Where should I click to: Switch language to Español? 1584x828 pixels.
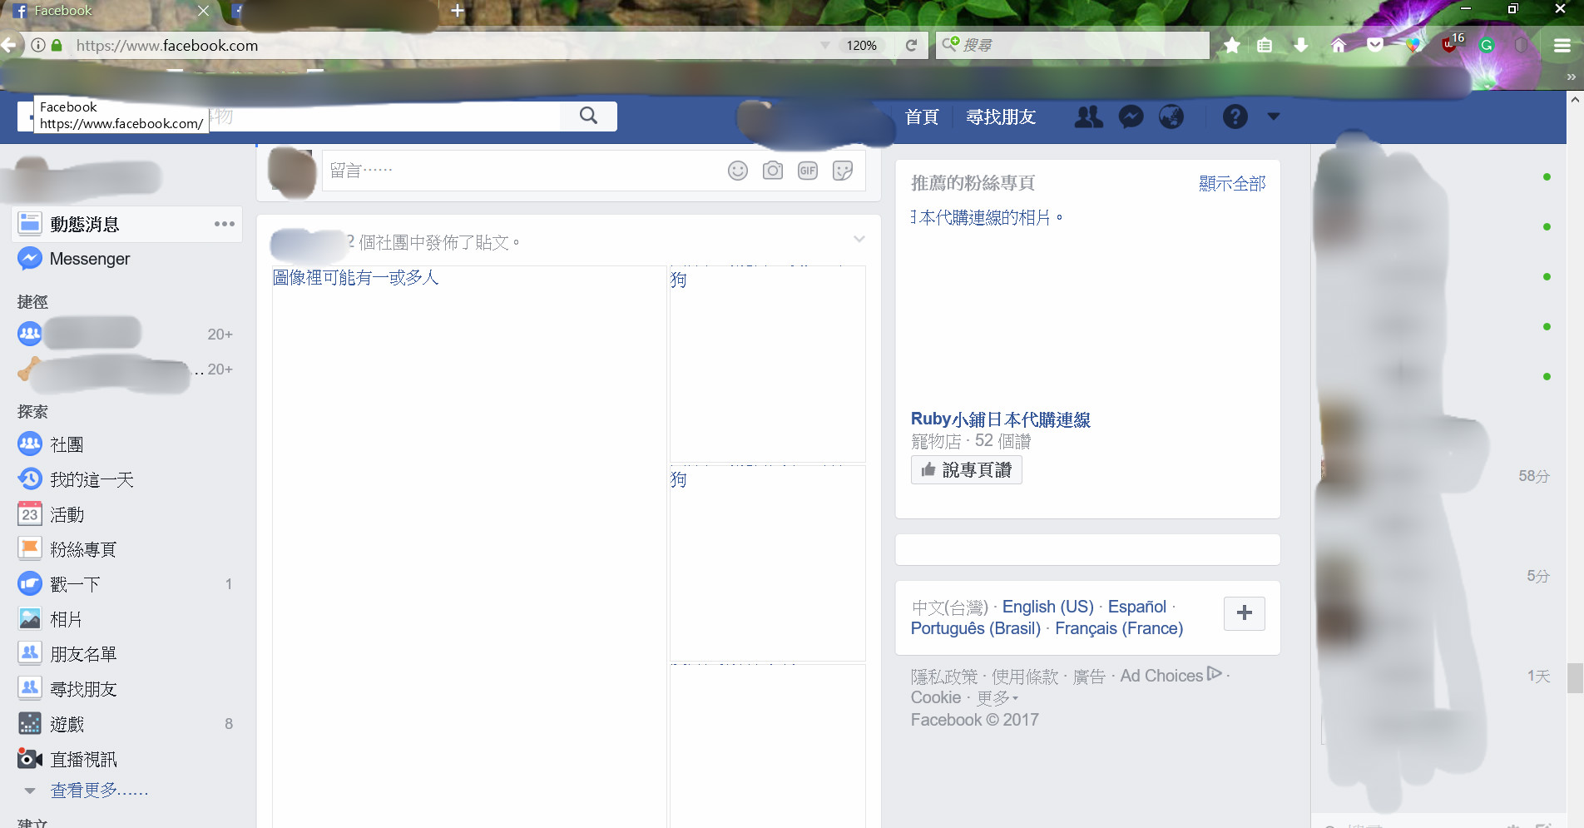[x=1136, y=607]
